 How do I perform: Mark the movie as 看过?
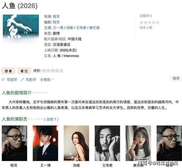[24, 71]
